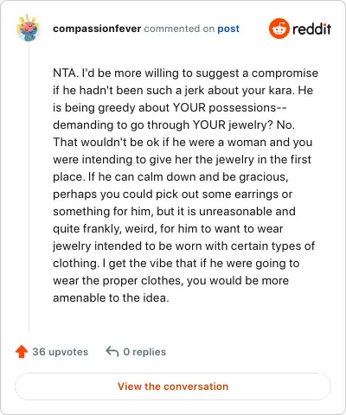346x415 pixels.
Task: Click the orange Reddit Snoo logo
Action: 279,29
